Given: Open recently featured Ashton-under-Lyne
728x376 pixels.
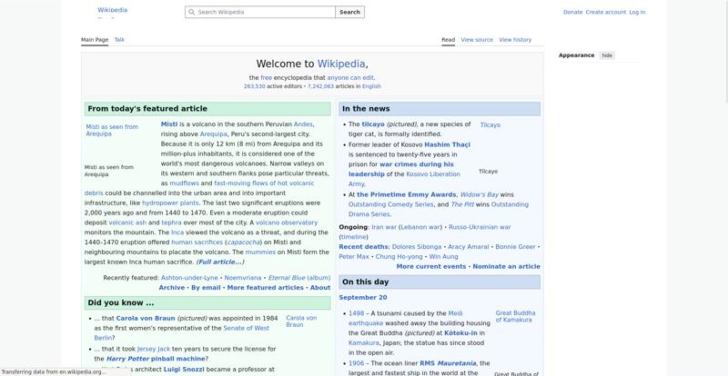Looking at the screenshot, I should click(189, 278).
